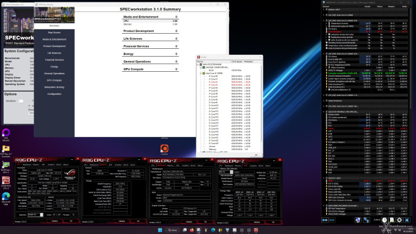Click Multiplier column header in Clocks window
416x234 pixels.
pyautogui.click(x=248, y=62)
